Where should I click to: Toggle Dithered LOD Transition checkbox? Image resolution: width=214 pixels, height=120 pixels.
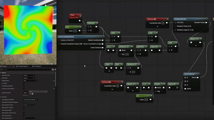[24, 108]
